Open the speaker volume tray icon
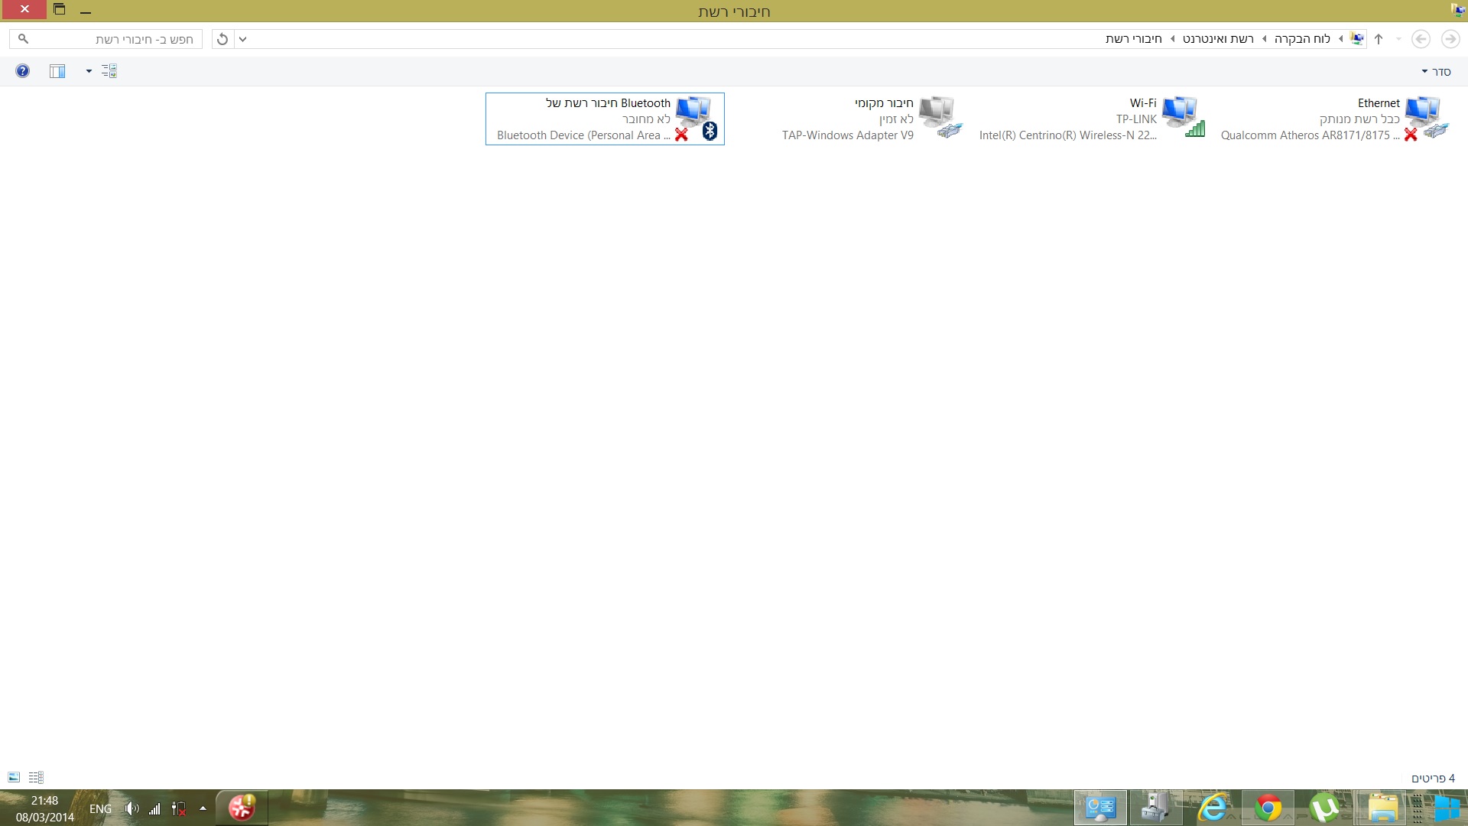The image size is (1468, 826). click(132, 808)
